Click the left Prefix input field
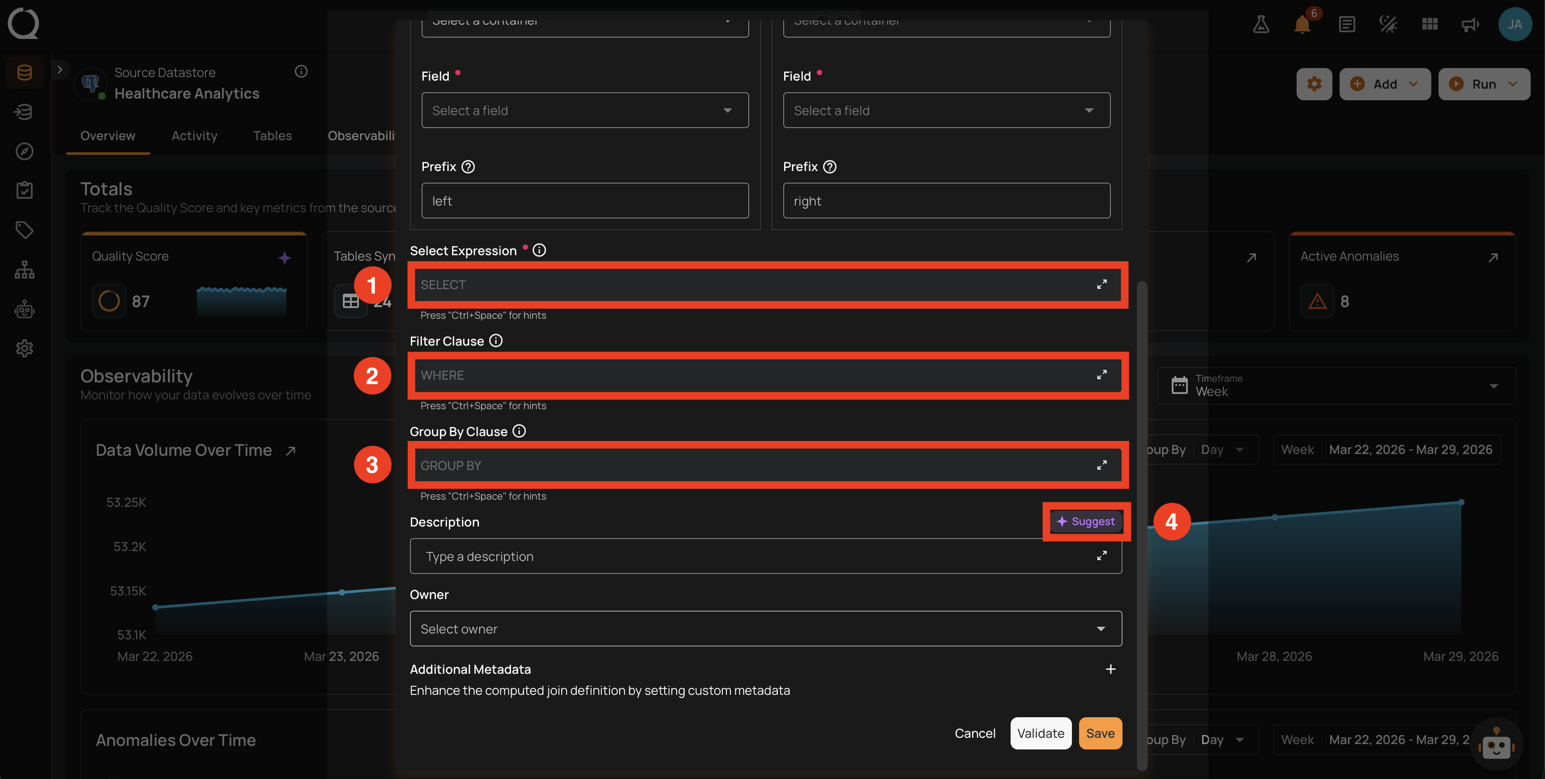 tap(585, 201)
